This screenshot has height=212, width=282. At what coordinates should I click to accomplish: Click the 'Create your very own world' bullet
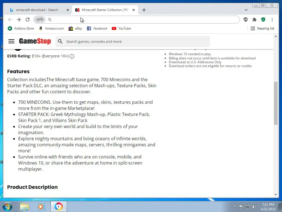pyautogui.click(x=78, y=129)
